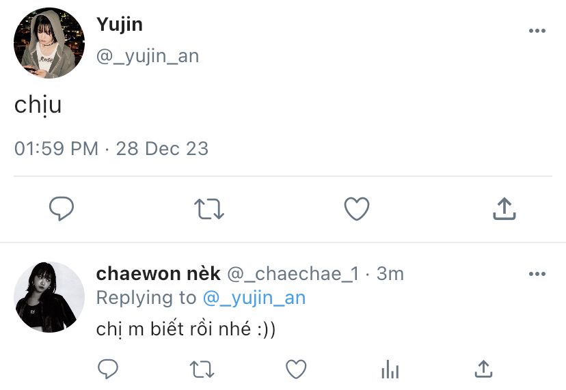This screenshot has height=390, width=566.
Task: Reply to Yujin's main tweet
Action: click(62, 209)
